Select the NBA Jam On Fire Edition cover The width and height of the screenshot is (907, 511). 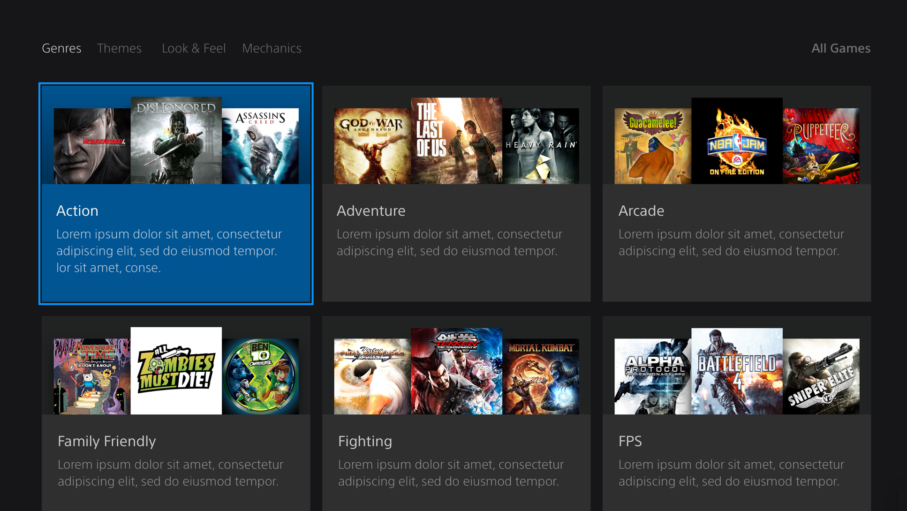click(x=737, y=140)
